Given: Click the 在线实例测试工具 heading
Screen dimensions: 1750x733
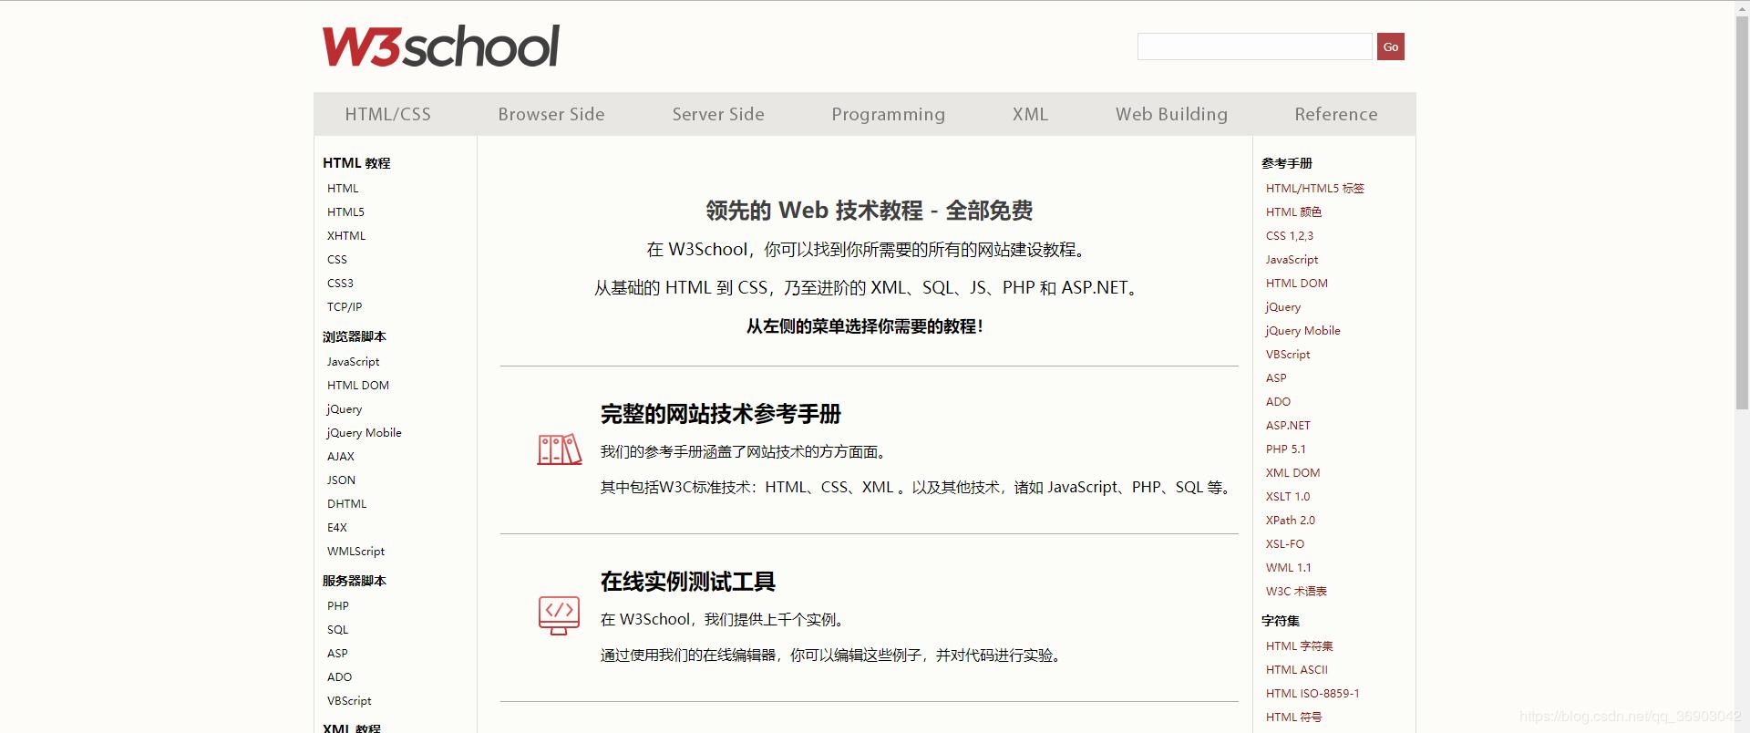Looking at the screenshot, I should coord(687,582).
